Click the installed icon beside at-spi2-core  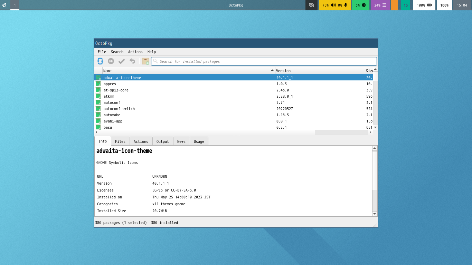(98, 90)
